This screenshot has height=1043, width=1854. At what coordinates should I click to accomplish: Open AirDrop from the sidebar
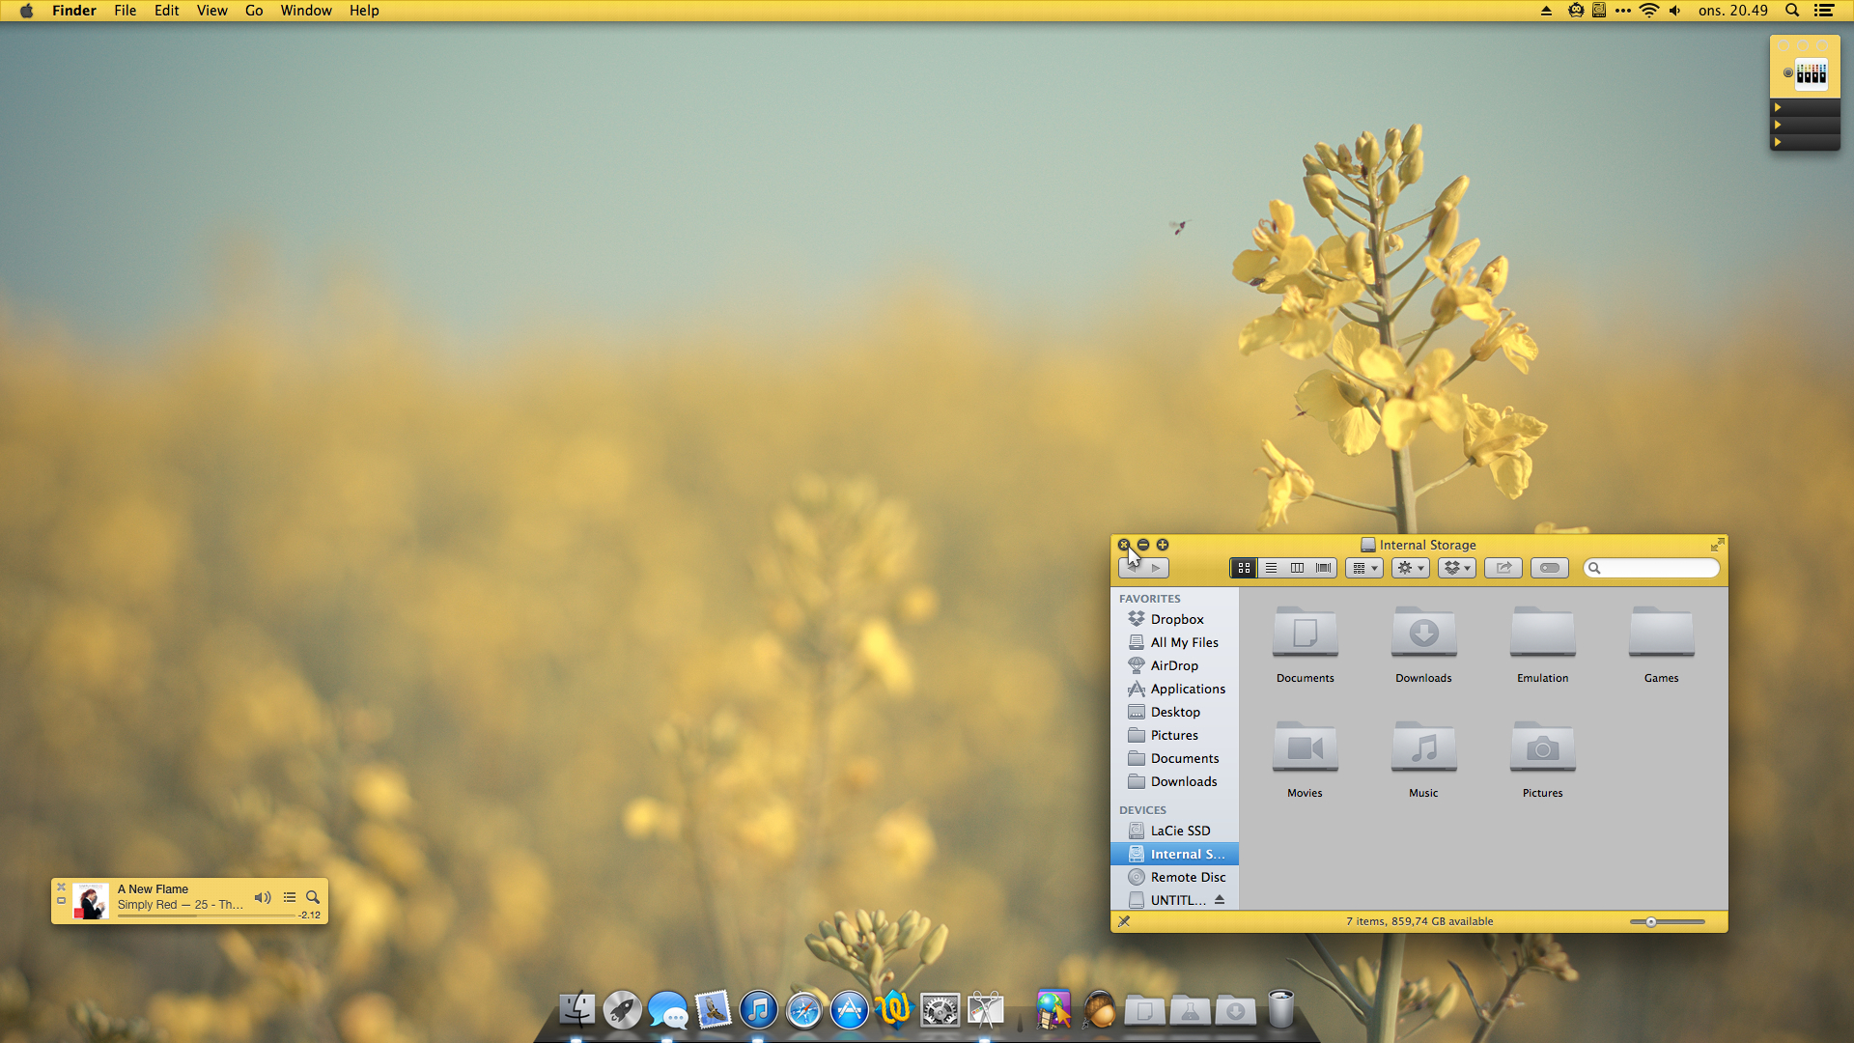1174,665
